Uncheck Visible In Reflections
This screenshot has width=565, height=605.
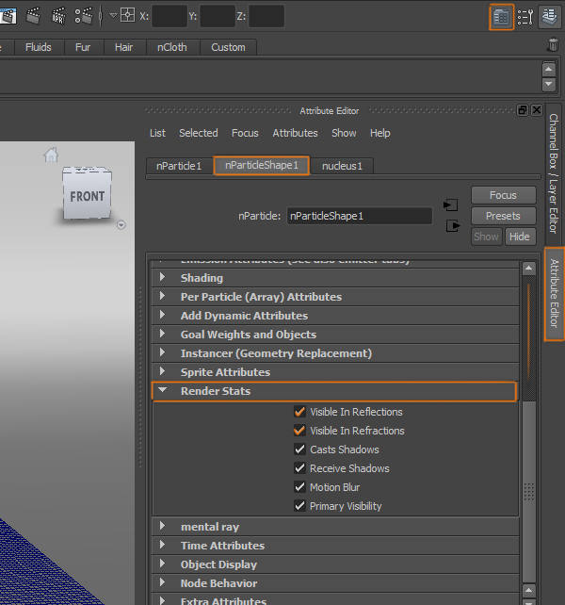(299, 412)
